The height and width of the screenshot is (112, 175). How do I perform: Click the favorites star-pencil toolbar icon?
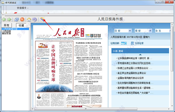(x=42, y=19)
